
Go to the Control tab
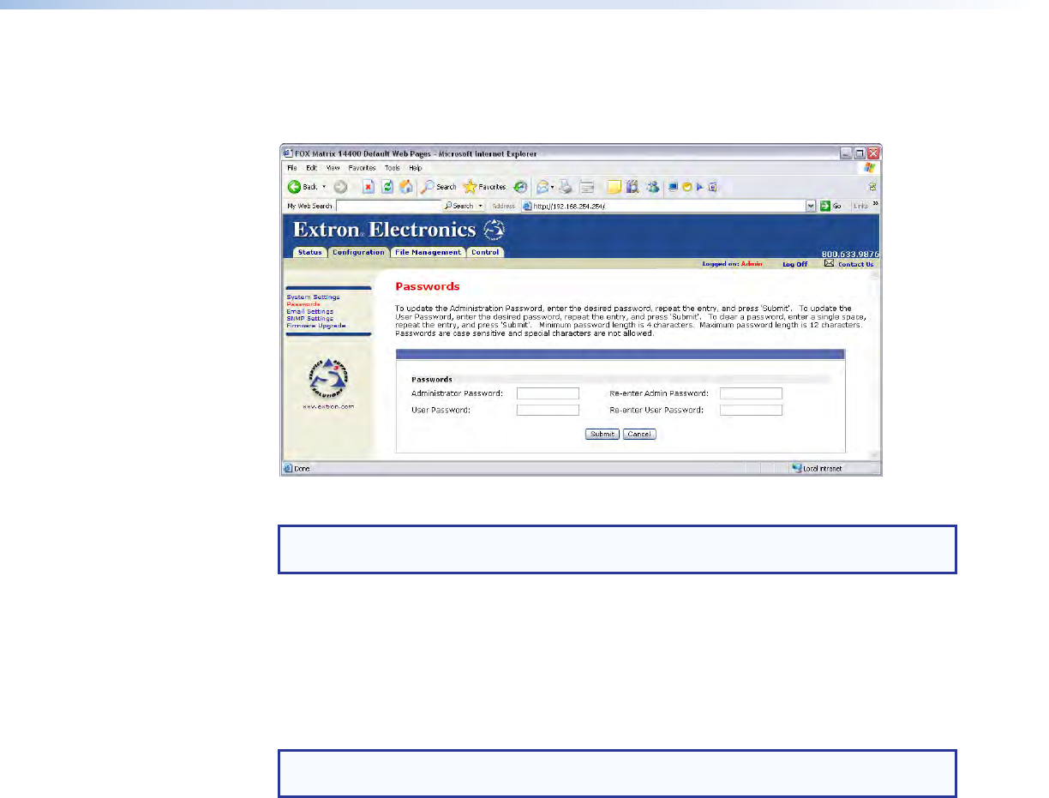point(485,252)
